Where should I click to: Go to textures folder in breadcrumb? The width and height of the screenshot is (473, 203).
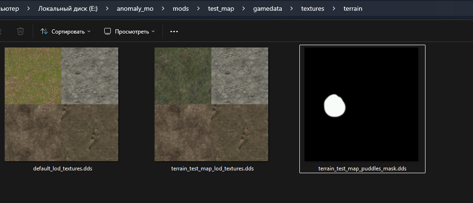pos(312,9)
